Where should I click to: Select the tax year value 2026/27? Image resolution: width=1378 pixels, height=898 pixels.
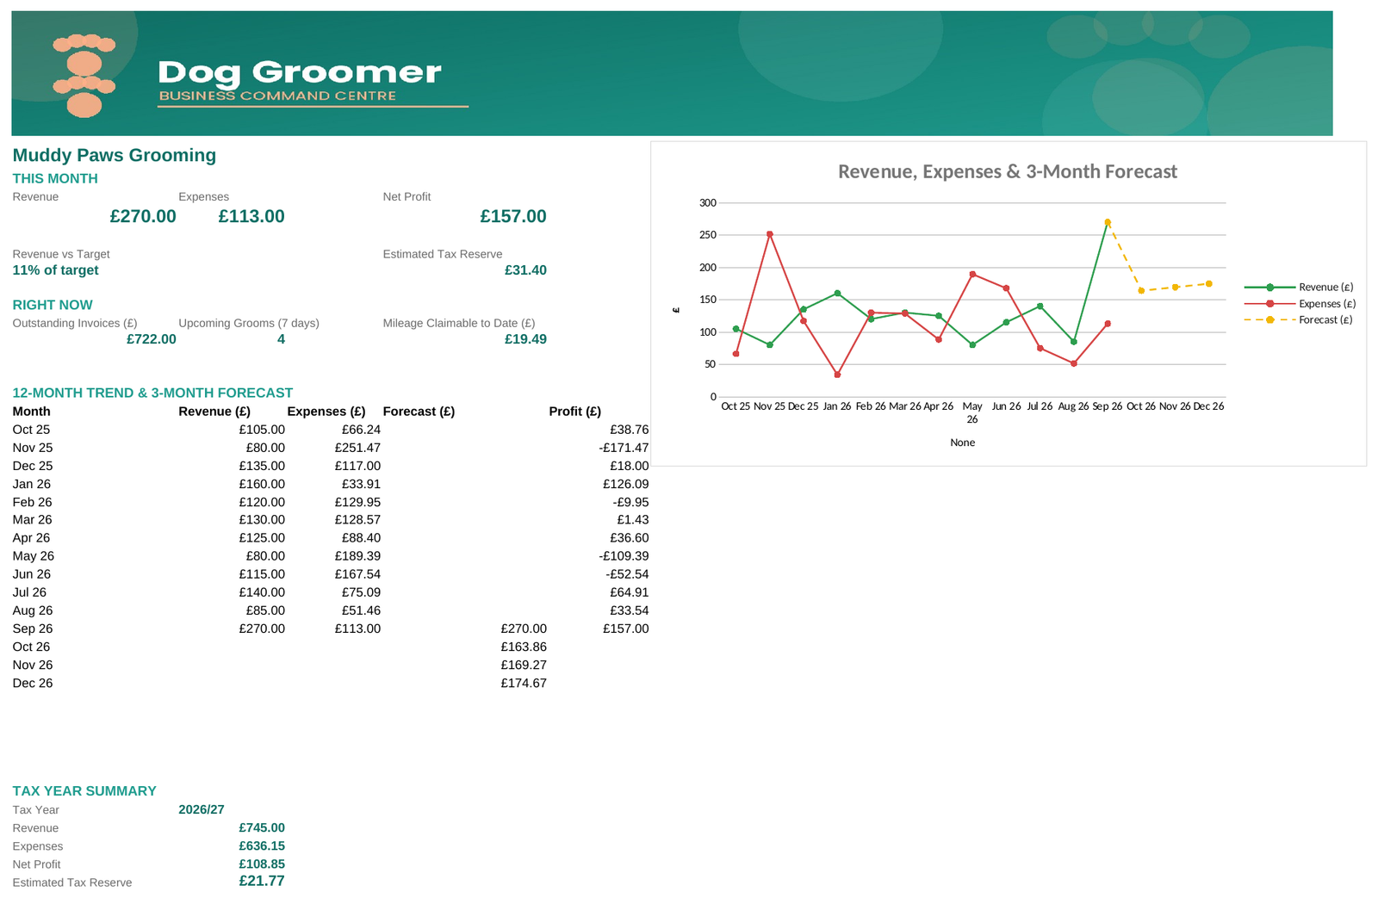click(x=202, y=810)
